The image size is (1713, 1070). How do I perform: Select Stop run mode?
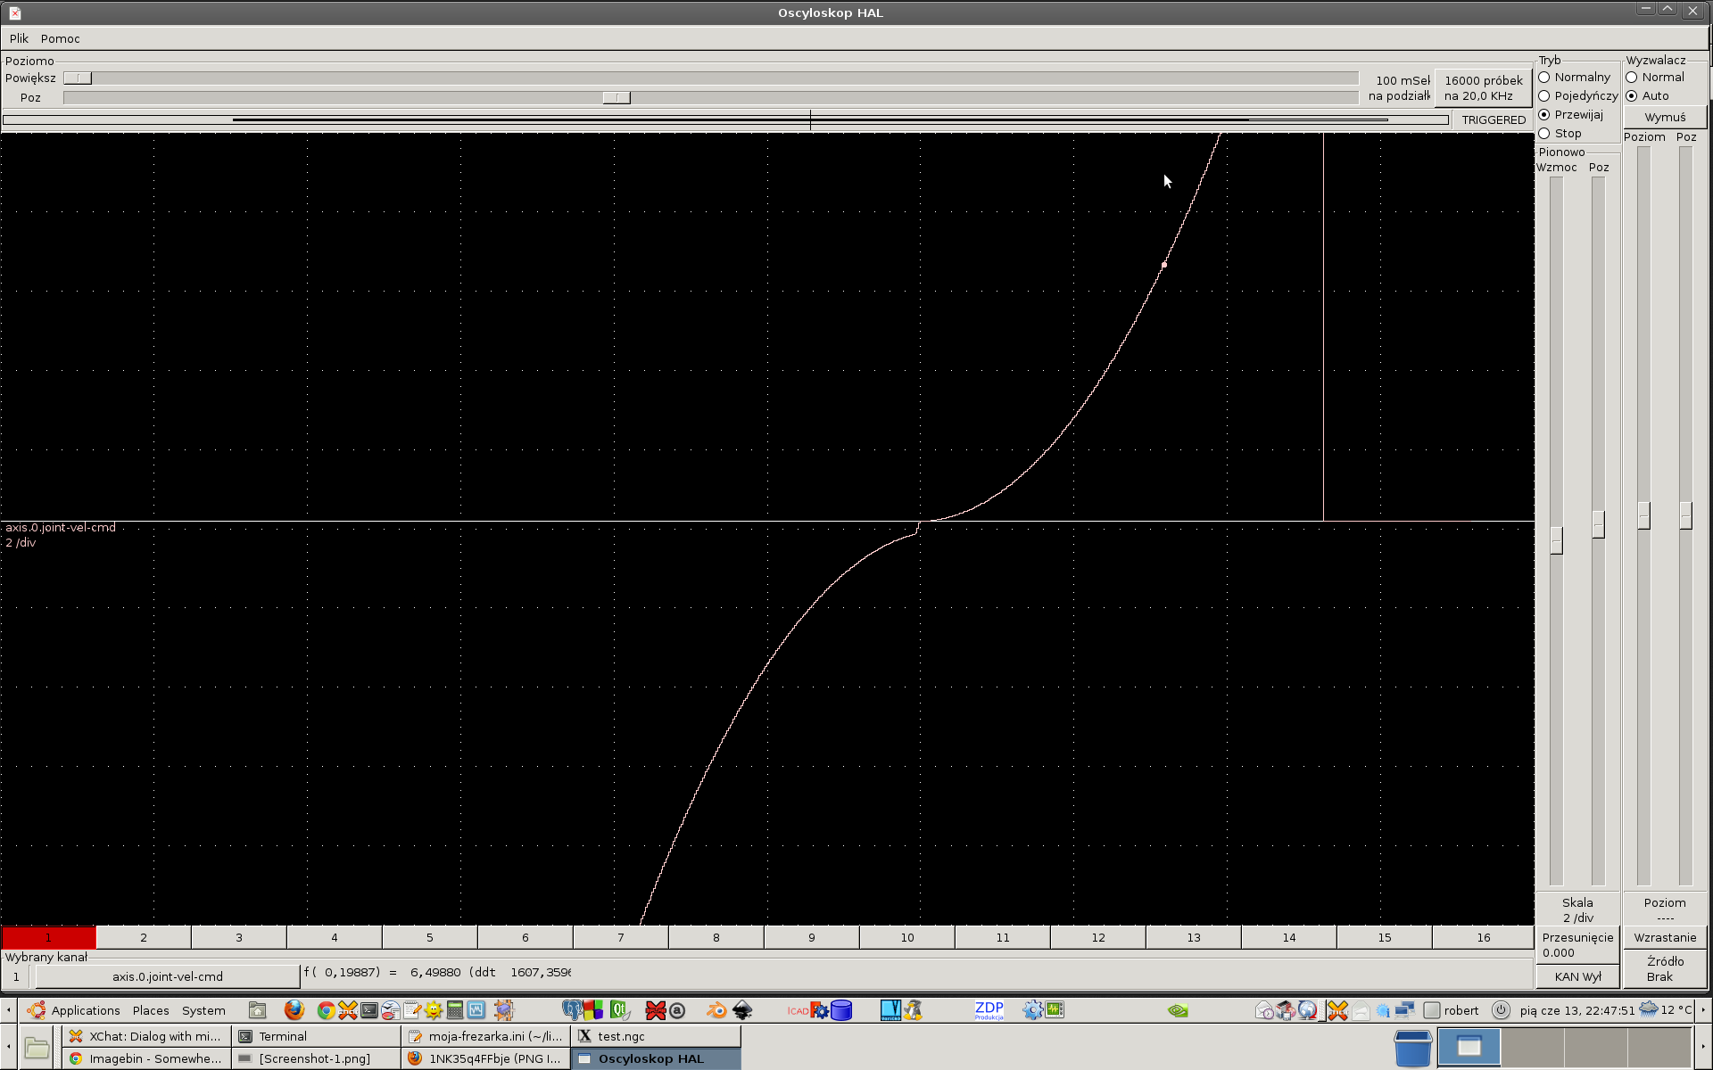pyautogui.click(x=1560, y=134)
